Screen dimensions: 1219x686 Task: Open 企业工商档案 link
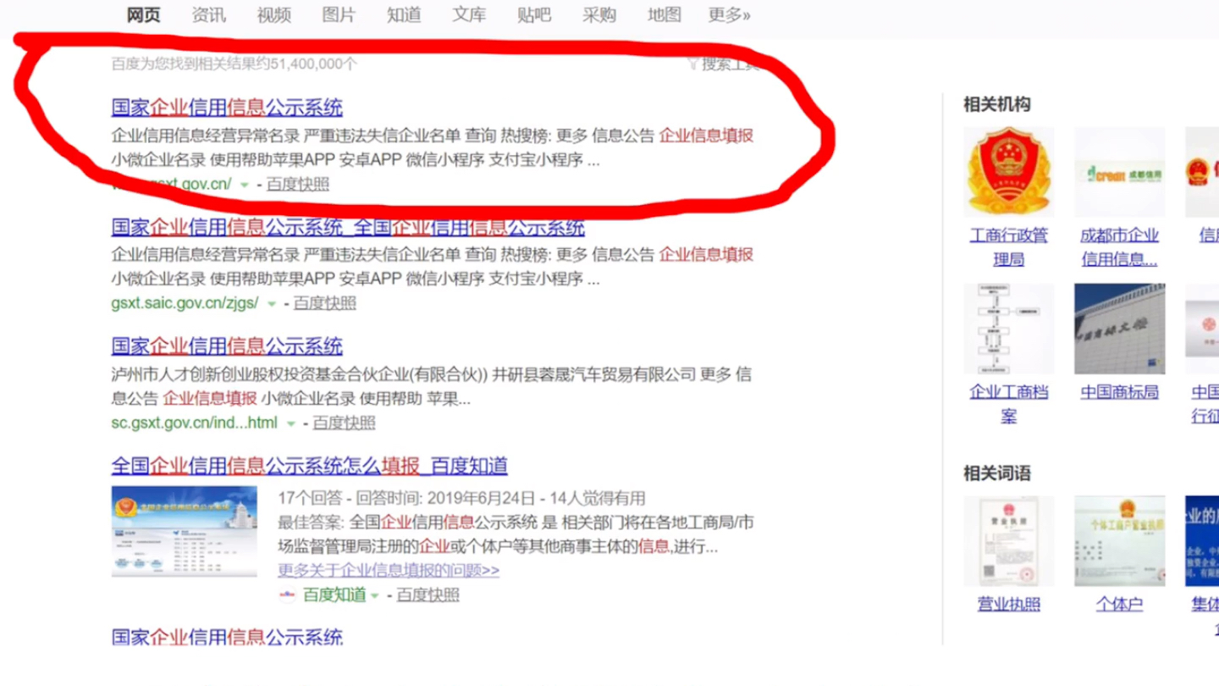tap(1009, 404)
